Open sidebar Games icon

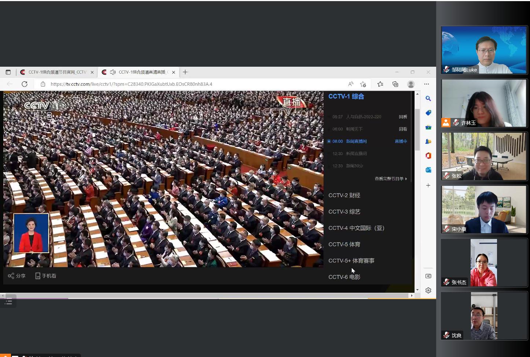tap(428, 141)
